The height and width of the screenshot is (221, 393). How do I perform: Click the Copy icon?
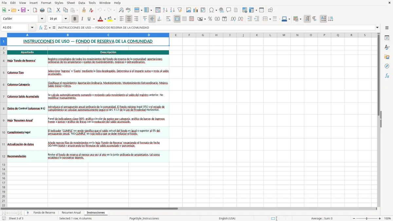[65, 10]
